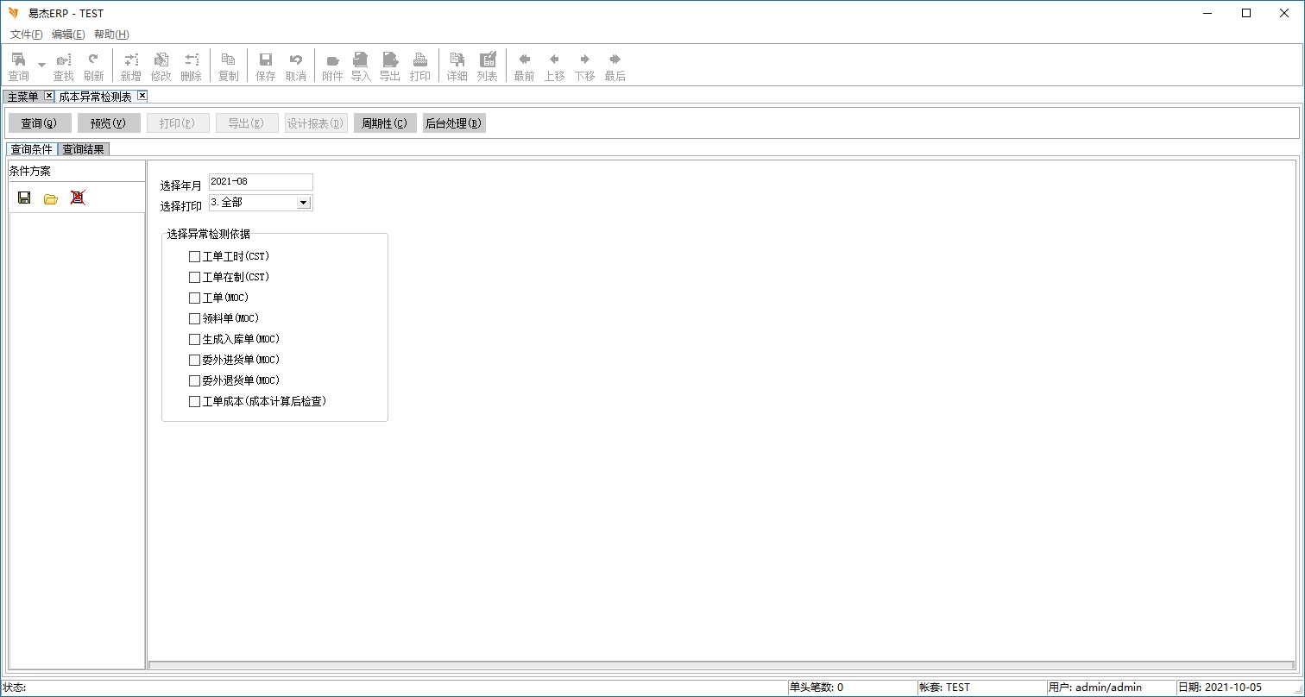Move to next record with 下移

pos(584,66)
